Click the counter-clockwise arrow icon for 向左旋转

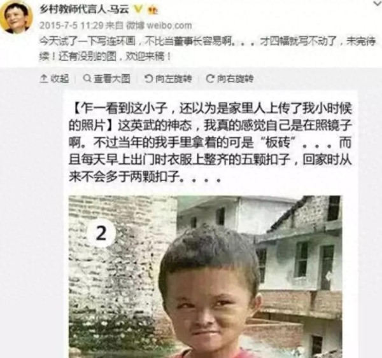point(148,79)
